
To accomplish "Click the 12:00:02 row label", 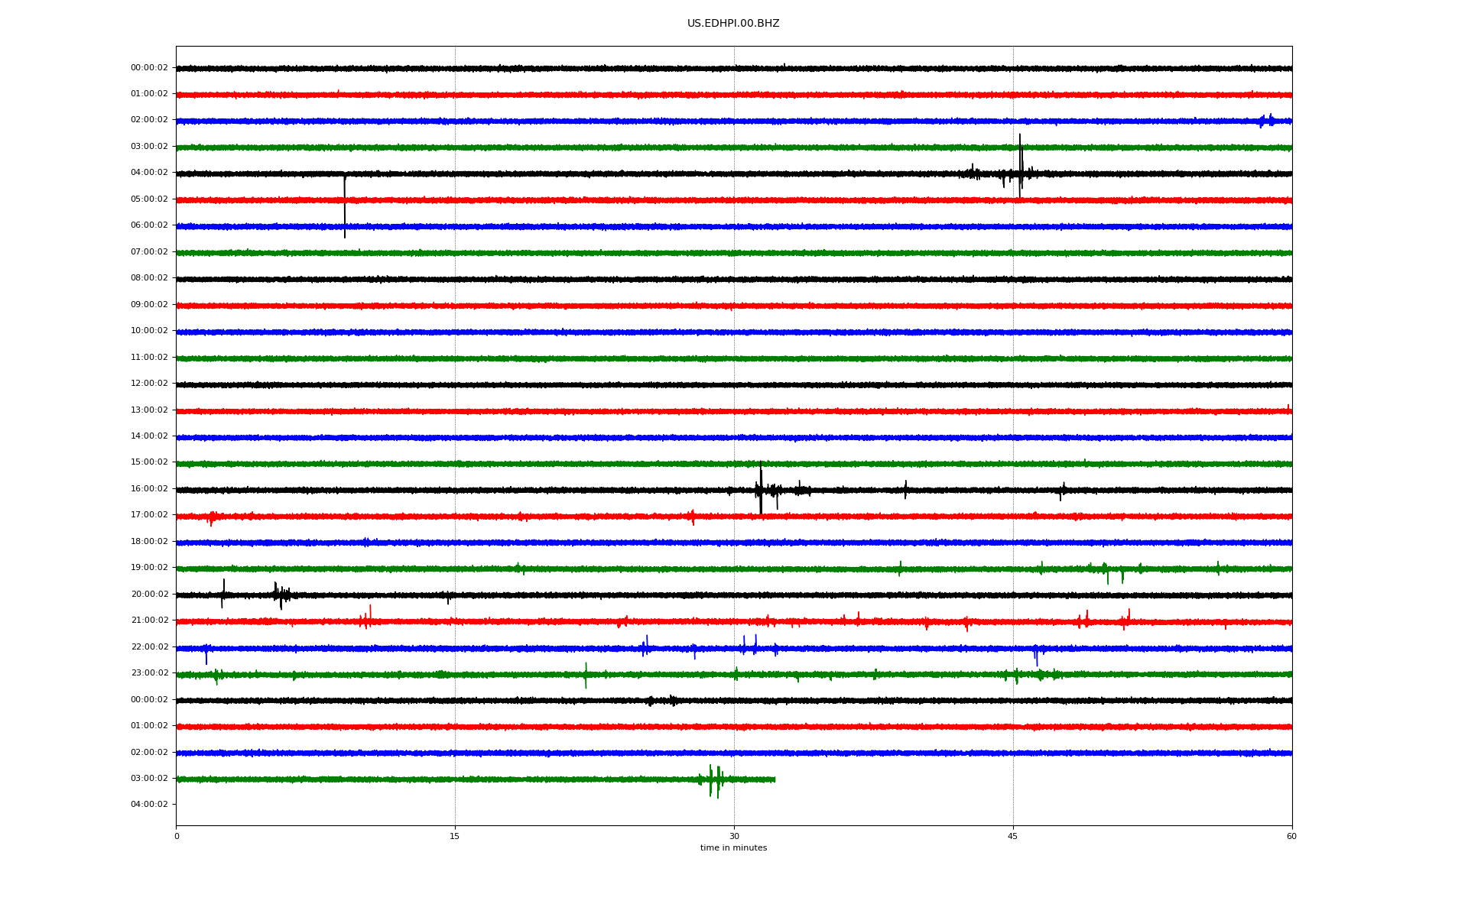I will coord(149,384).
